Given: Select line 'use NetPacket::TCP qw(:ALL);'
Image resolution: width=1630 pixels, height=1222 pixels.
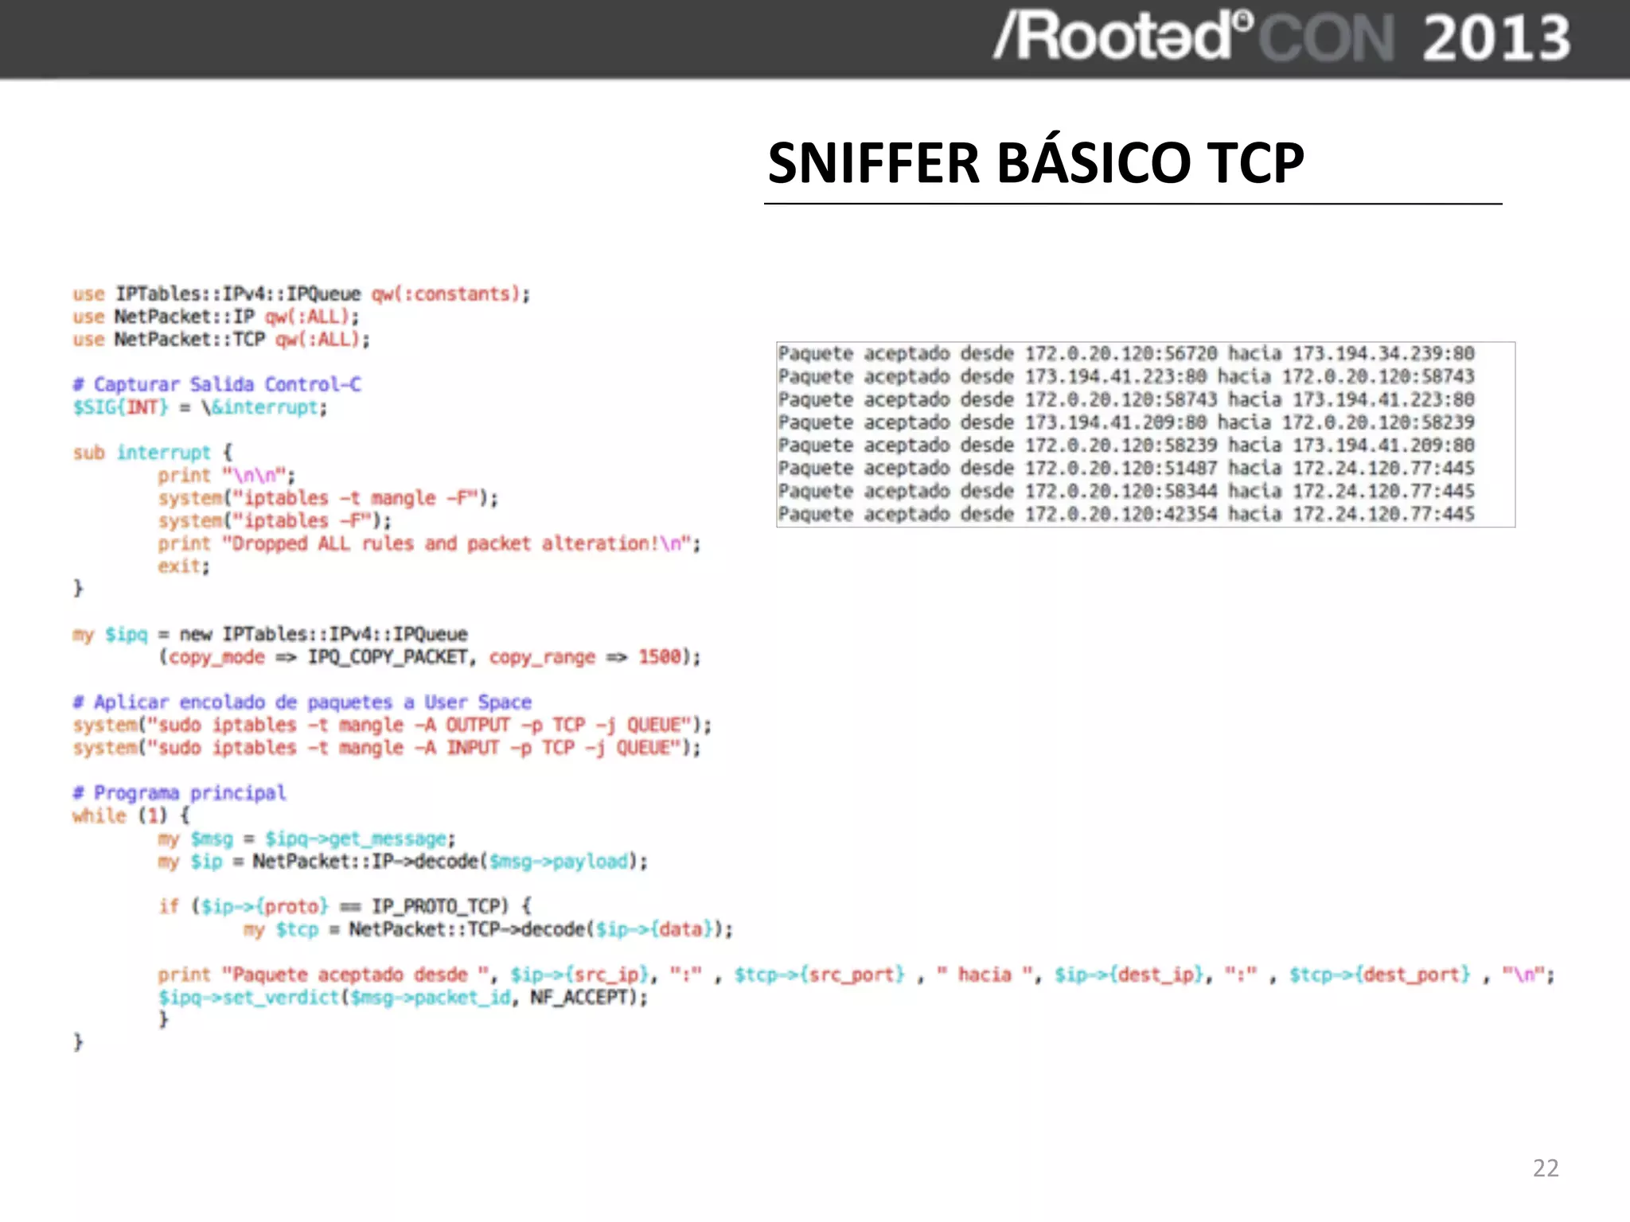Looking at the screenshot, I should 221,340.
